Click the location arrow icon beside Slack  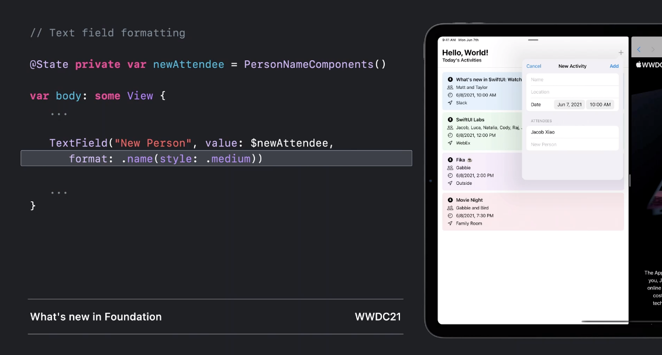[x=450, y=102]
